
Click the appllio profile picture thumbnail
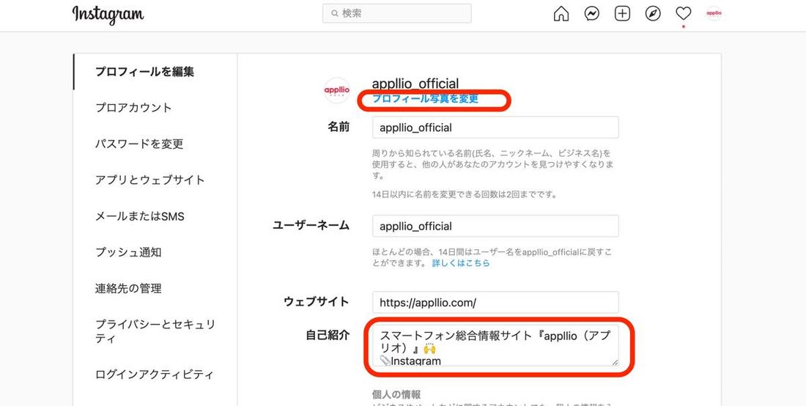coord(337,90)
